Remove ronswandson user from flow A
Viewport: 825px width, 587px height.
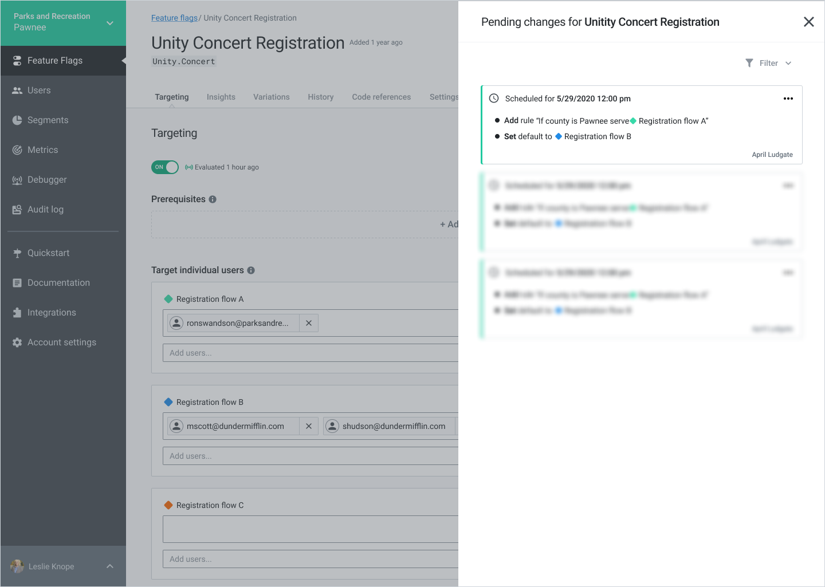(309, 323)
